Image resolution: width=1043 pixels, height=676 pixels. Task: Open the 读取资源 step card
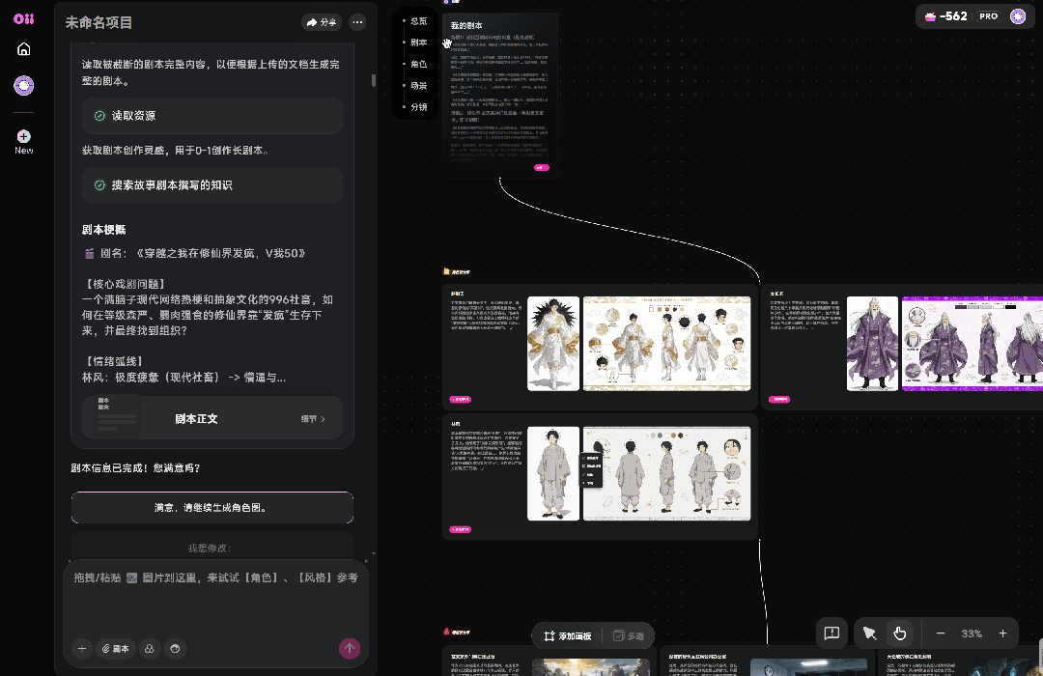pos(212,116)
